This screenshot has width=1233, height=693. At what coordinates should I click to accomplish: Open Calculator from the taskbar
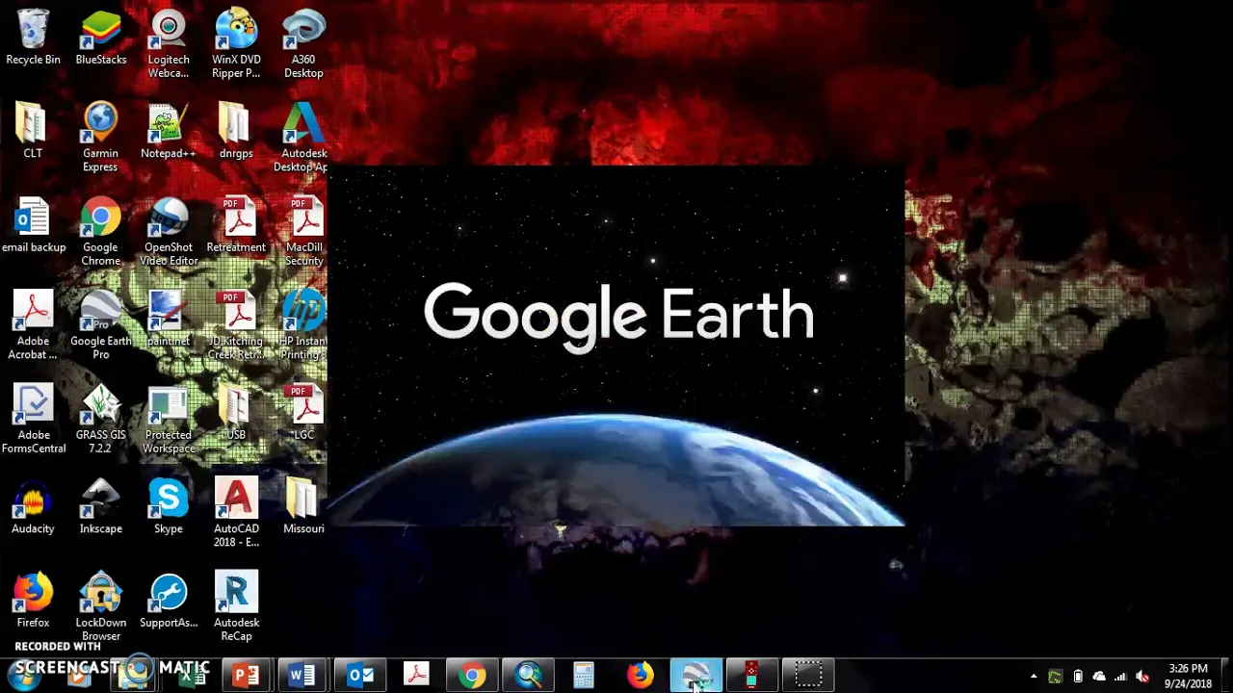(x=584, y=675)
